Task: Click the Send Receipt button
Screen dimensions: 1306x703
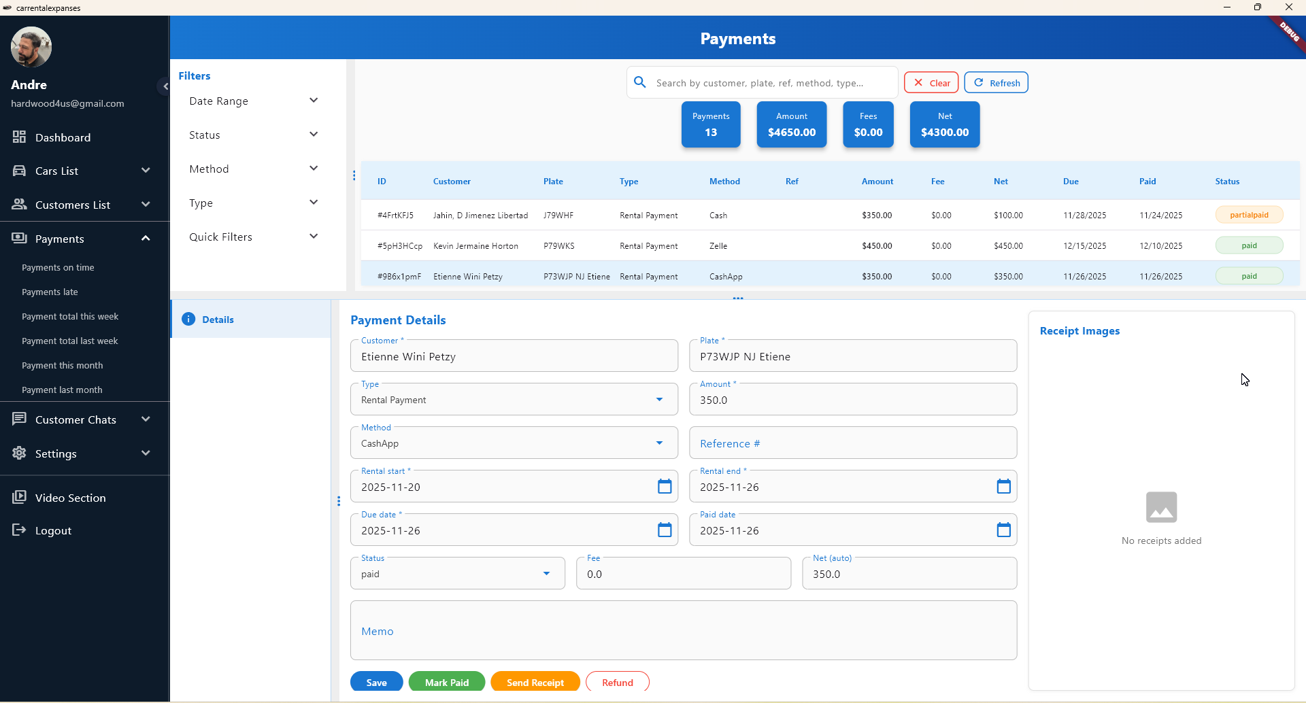Action: pyautogui.click(x=535, y=683)
